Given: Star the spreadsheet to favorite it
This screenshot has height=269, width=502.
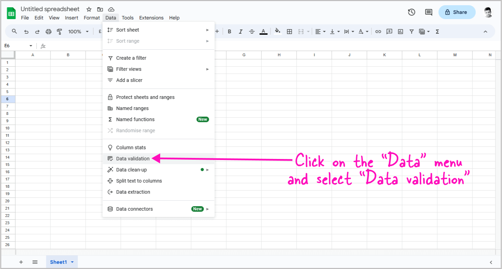Looking at the screenshot, I should point(89,9).
